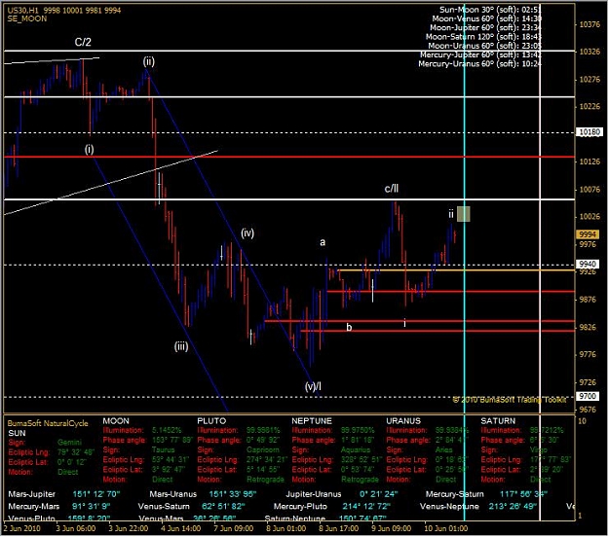
Task: Click the Mars-Uranus aspect label
Action: point(173,494)
